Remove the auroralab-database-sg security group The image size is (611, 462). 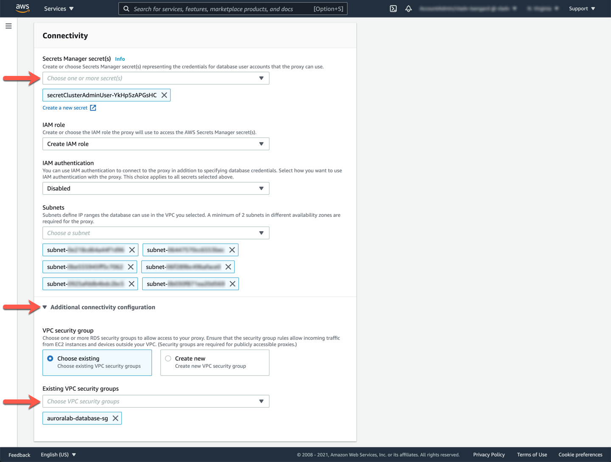pos(115,418)
